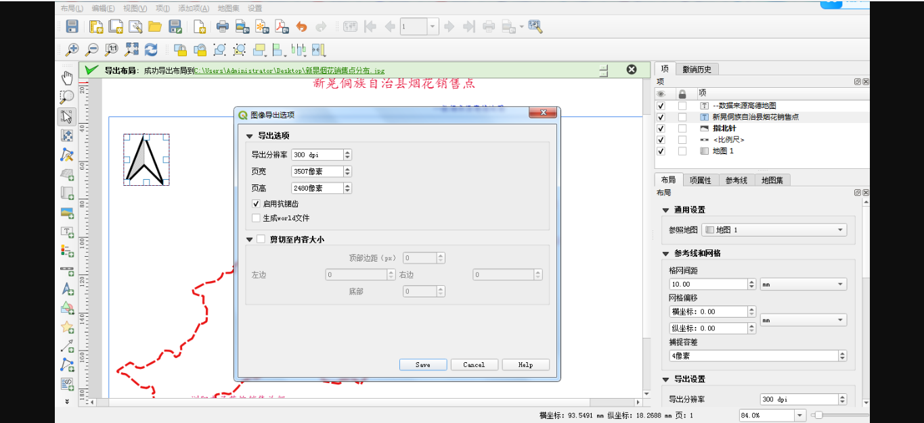Click the Cancel button in export dialog

474,365
